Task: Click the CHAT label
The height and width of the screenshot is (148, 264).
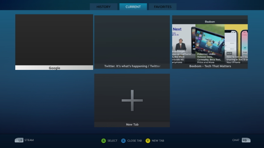Action: 236,140
